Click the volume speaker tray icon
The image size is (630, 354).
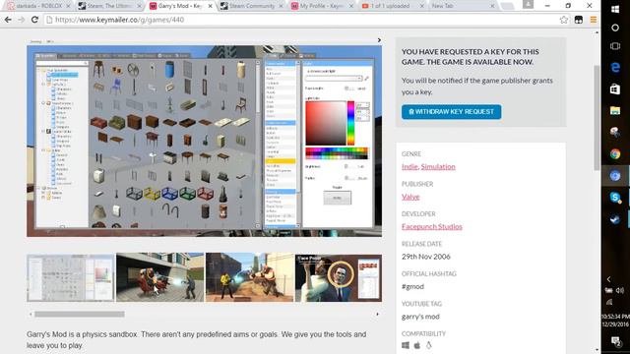click(620, 290)
